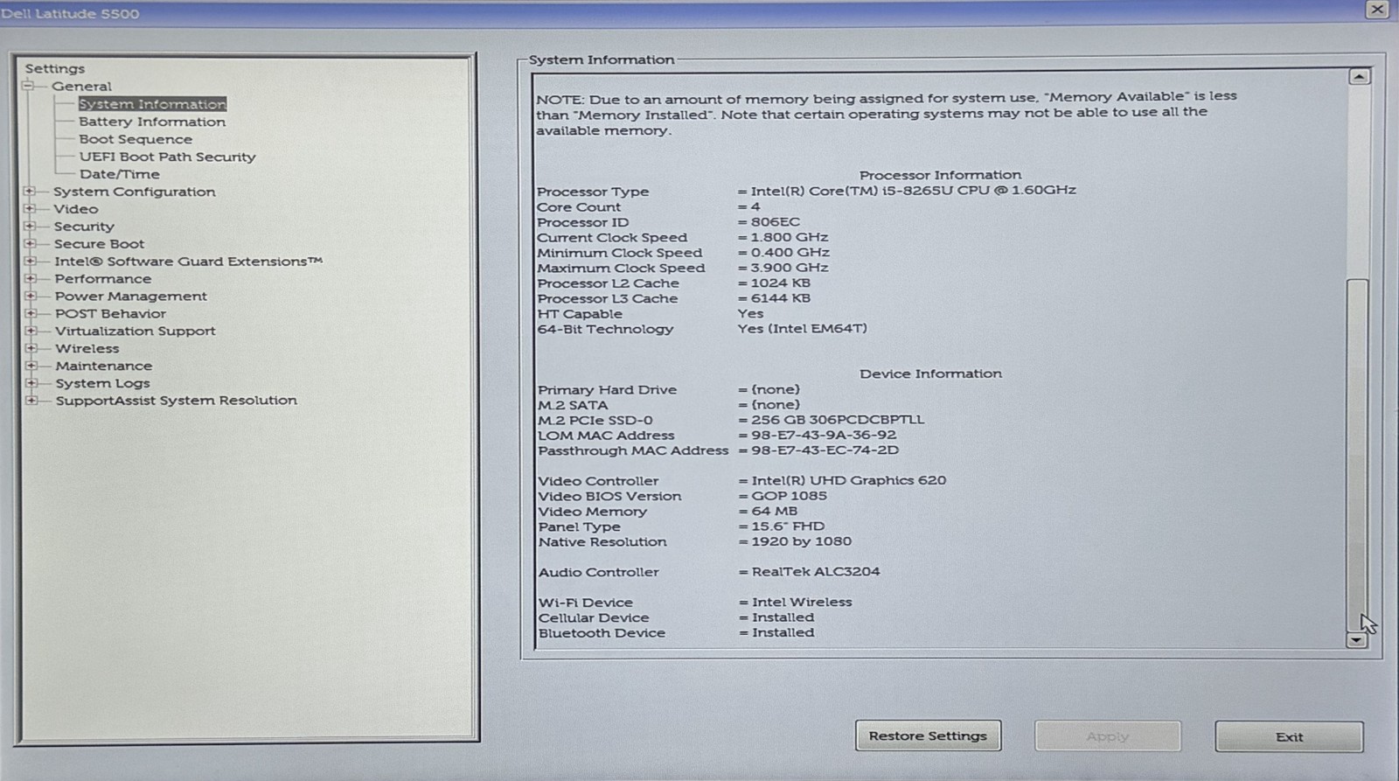Click the Restore Settings button
The image size is (1399, 781).
pyautogui.click(x=928, y=736)
